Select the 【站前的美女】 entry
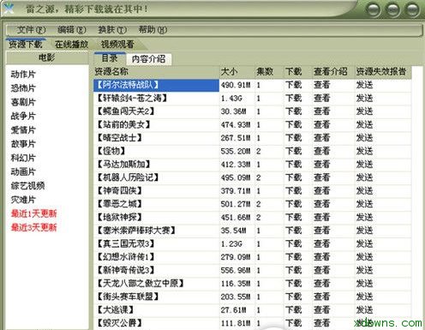Screen dimensions: 425x330 tap(123, 124)
